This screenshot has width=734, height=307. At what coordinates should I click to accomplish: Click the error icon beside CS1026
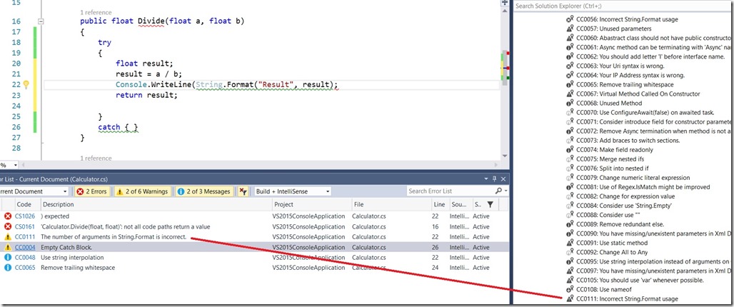click(x=8, y=216)
